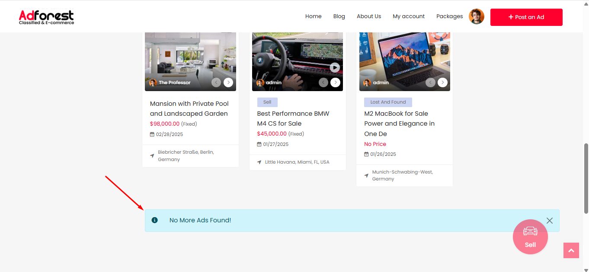Screen dimensions: 589x272
Task: Open the Home menu item
Action: coord(313,16)
